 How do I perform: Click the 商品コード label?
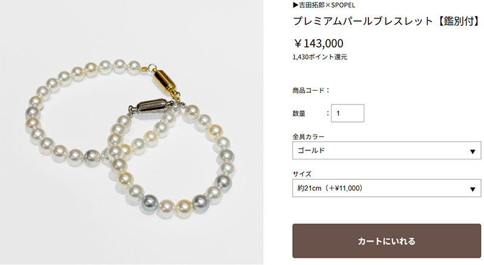pyautogui.click(x=311, y=91)
